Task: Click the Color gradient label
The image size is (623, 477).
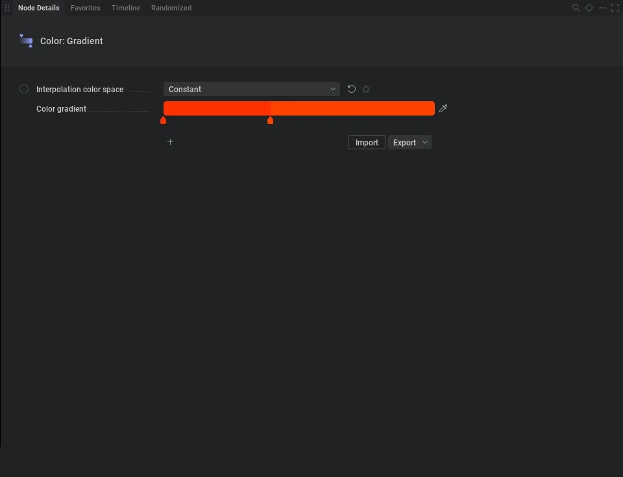Action: pos(61,109)
